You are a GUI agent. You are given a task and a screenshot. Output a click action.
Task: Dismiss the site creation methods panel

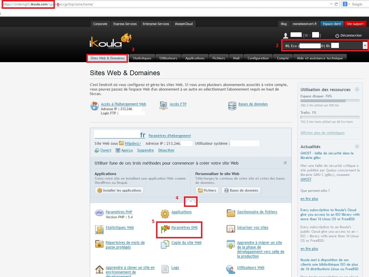click(x=285, y=163)
